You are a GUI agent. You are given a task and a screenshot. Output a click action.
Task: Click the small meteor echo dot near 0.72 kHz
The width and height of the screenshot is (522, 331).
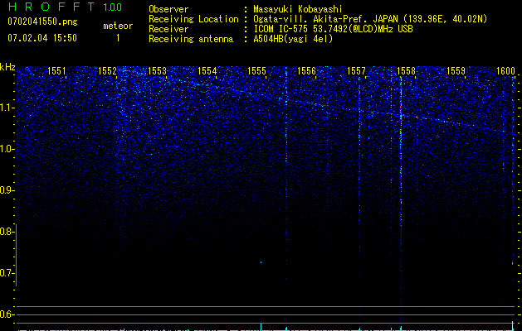pyautogui.click(x=261, y=263)
